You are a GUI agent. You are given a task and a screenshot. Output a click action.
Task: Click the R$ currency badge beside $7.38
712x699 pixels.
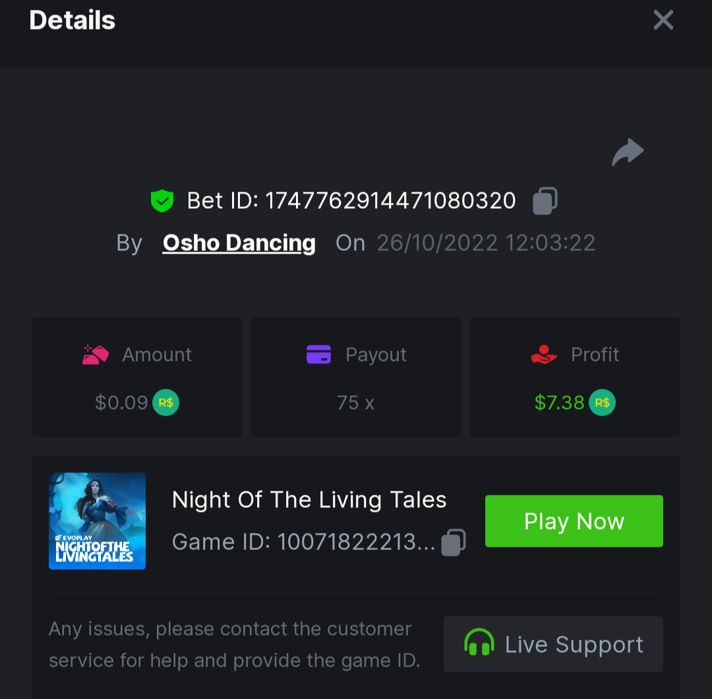(602, 403)
